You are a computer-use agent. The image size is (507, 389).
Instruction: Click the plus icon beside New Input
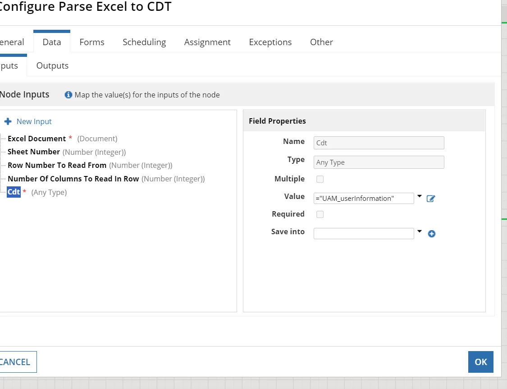[x=8, y=121]
